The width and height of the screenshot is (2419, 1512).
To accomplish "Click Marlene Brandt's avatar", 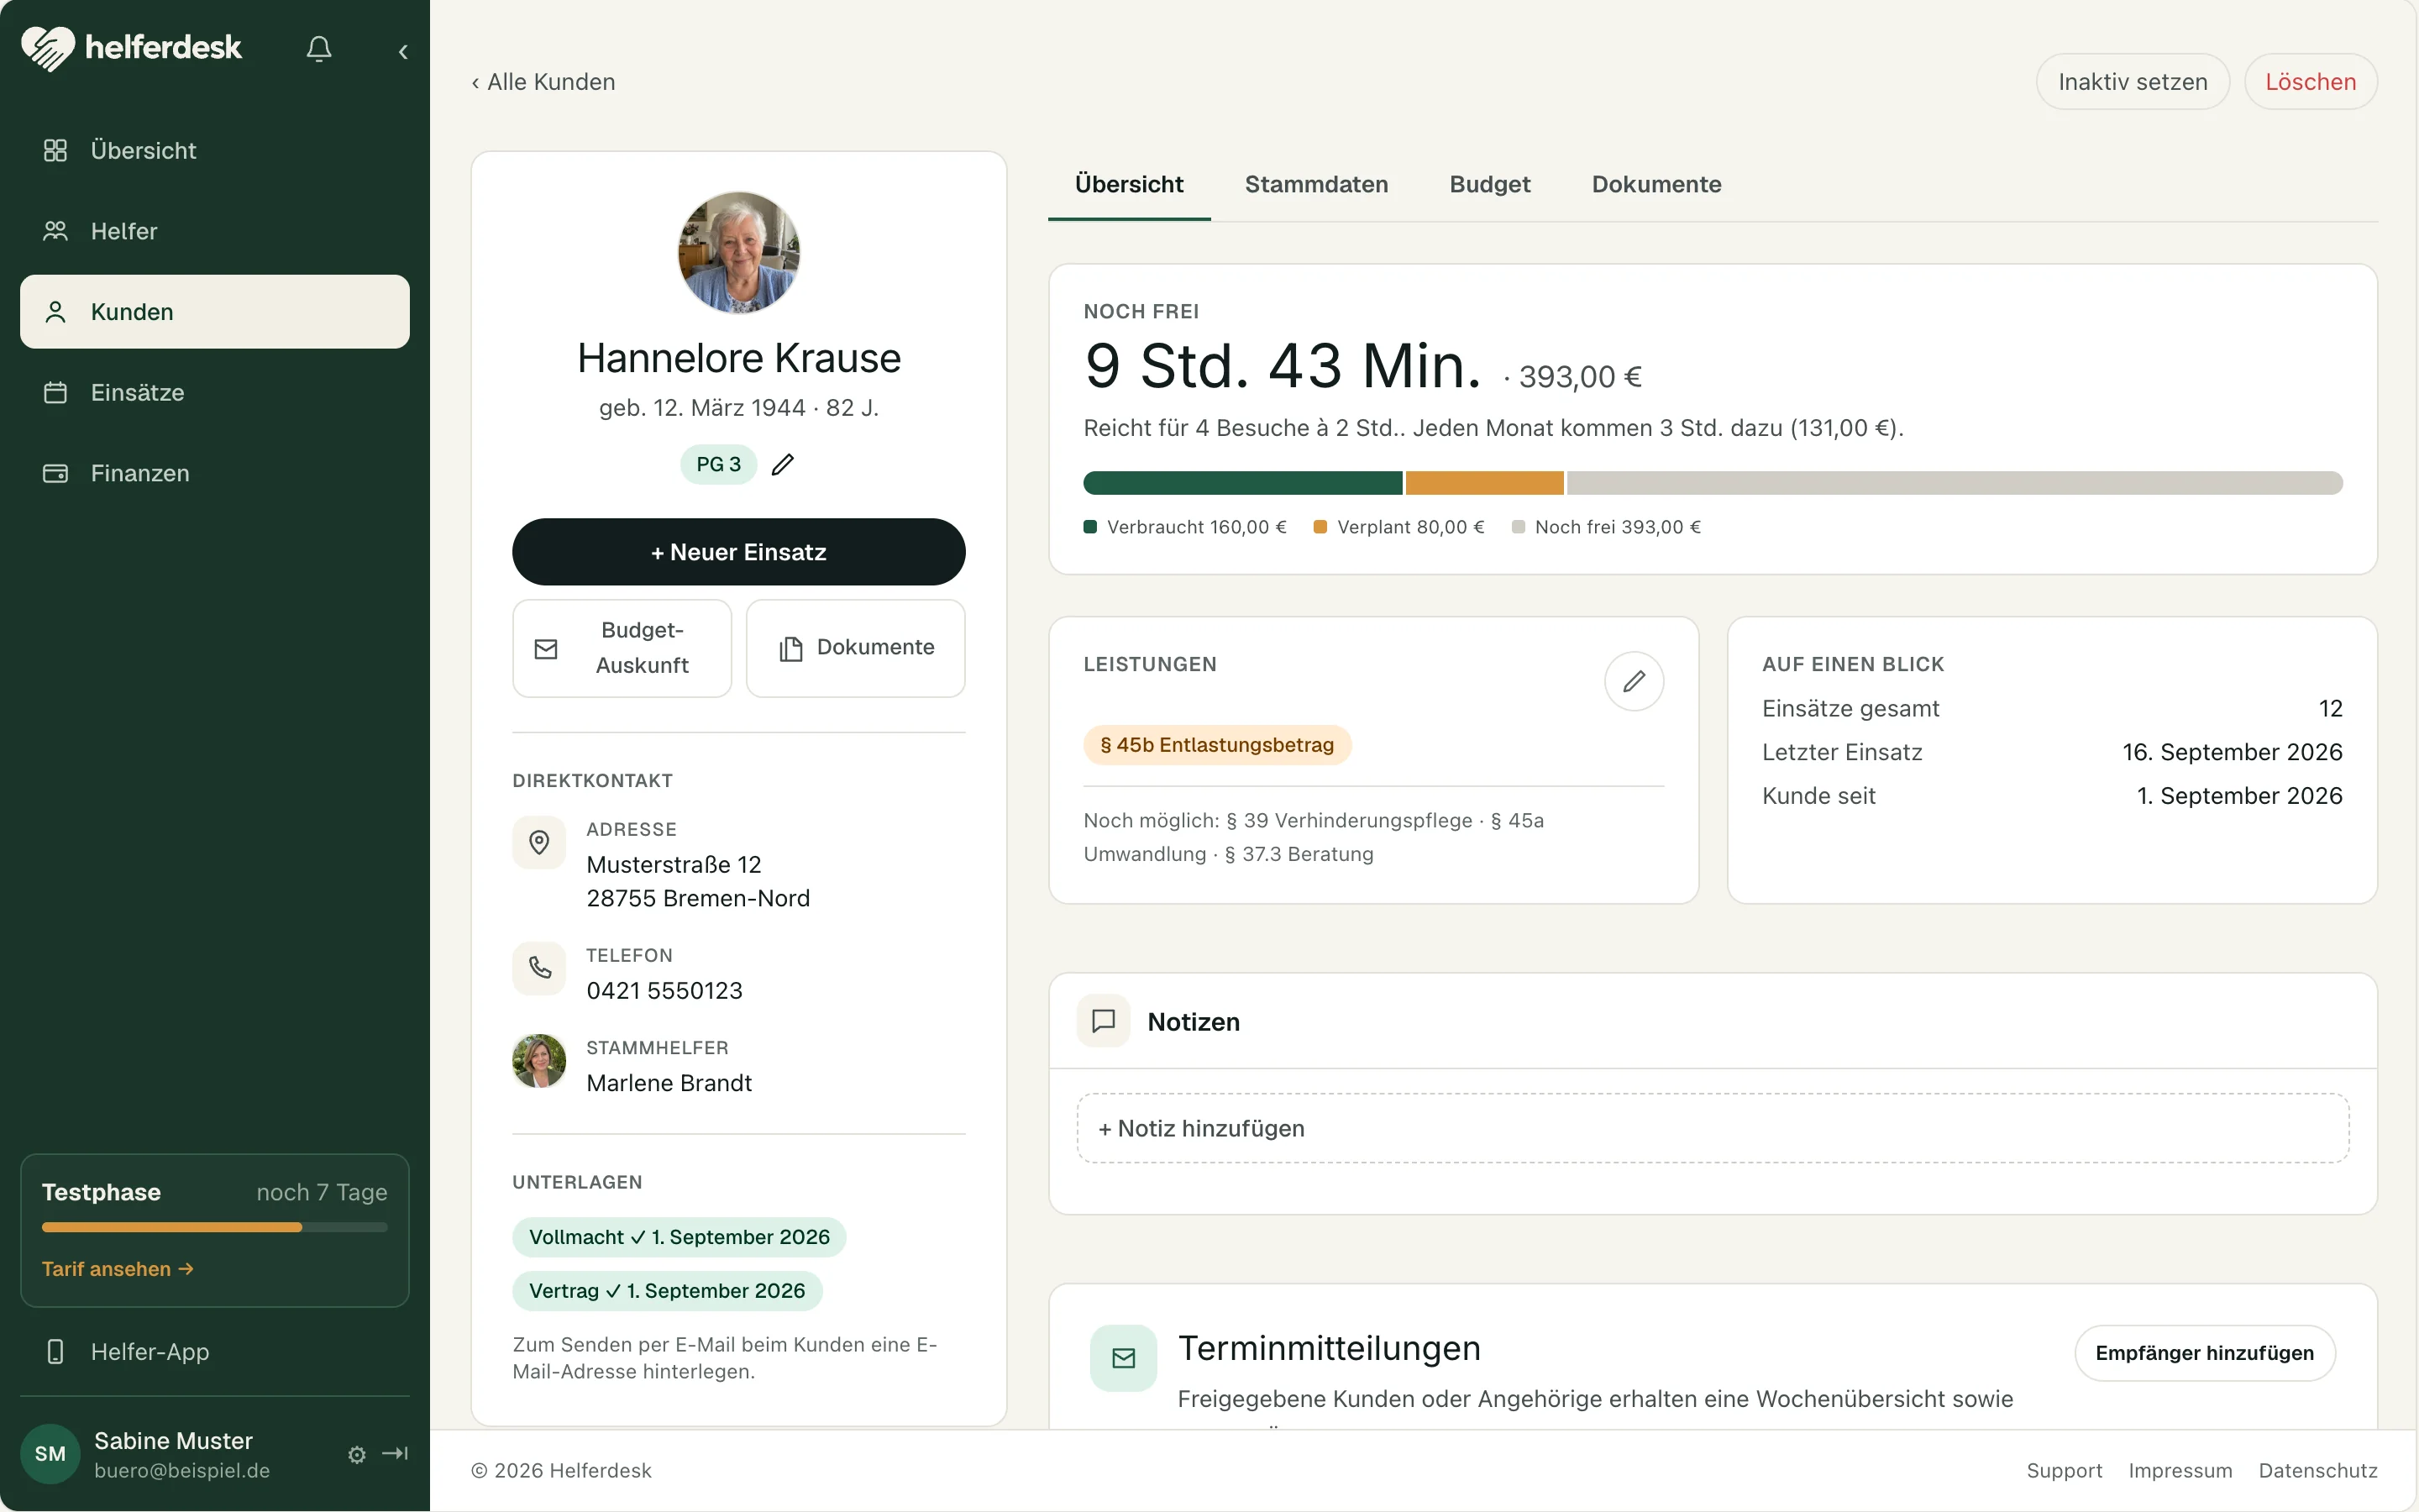I will click(538, 1061).
